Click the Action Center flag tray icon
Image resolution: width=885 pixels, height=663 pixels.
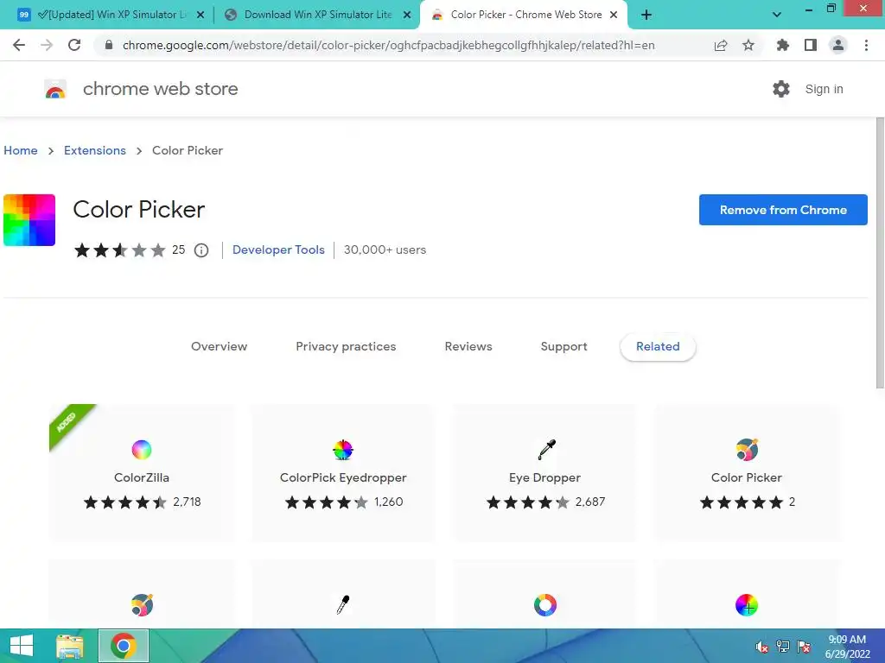tap(804, 647)
